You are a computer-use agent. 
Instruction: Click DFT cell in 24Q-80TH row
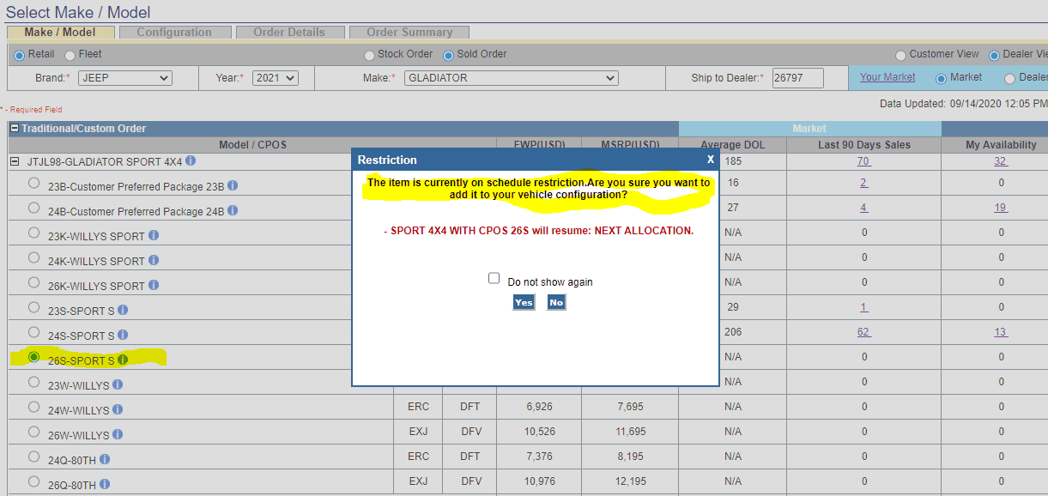(x=469, y=457)
